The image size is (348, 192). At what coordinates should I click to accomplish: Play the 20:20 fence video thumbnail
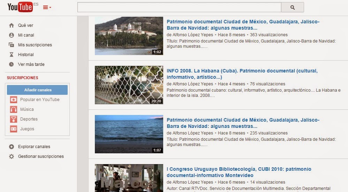129,85
